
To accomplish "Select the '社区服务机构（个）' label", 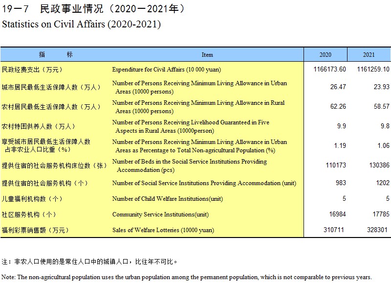I will [29, 214].
